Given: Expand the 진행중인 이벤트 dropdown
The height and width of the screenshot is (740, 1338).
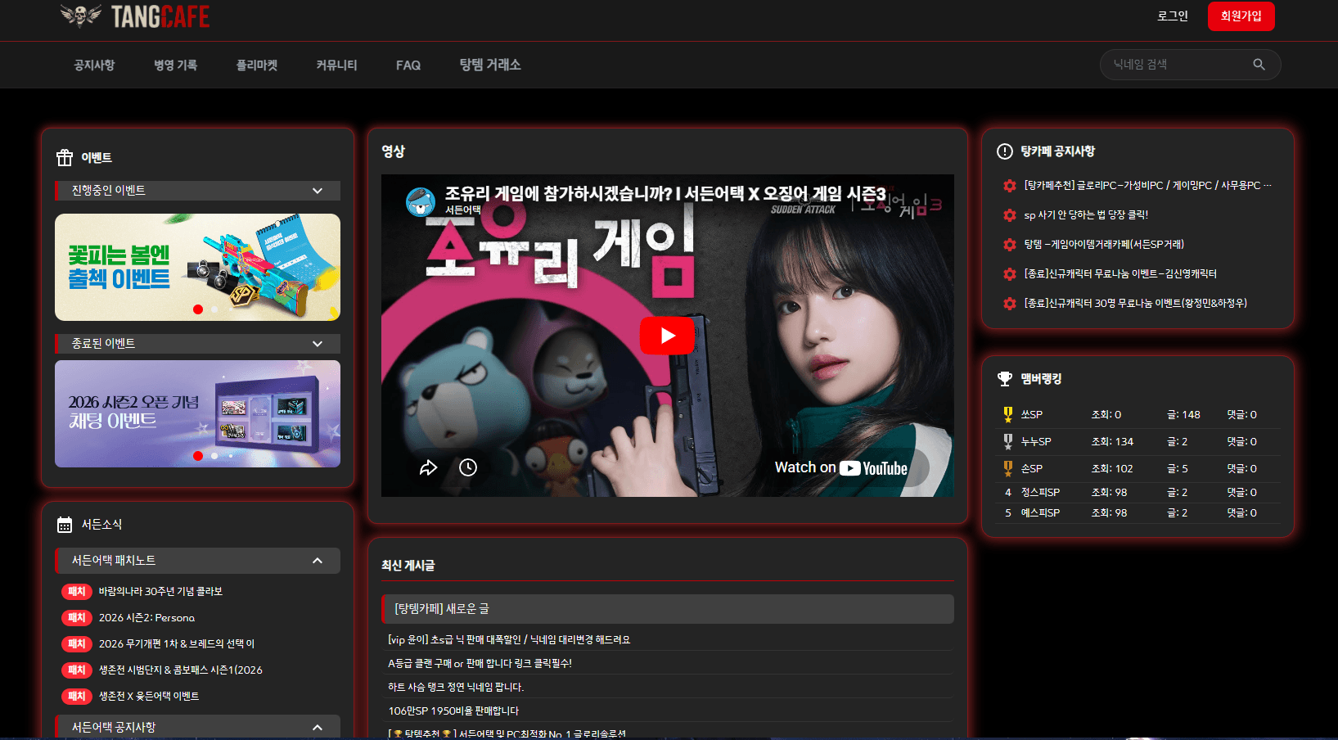Looking at the screenshot, I should pos(318,191).
